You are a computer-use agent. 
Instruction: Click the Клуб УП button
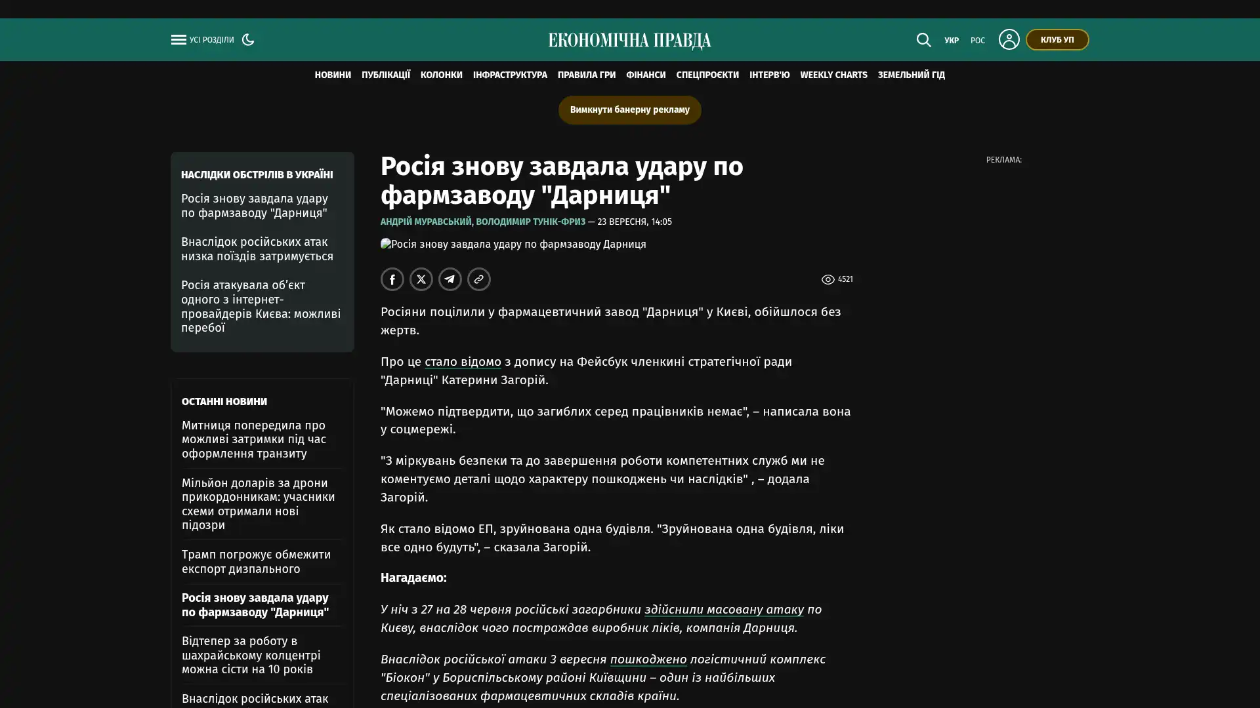click(x=1057, y=39)
